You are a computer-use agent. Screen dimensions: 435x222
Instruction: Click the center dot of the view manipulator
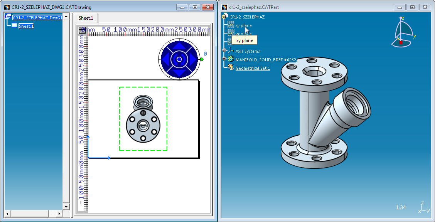pyautogui.click(x=179, y=59)
